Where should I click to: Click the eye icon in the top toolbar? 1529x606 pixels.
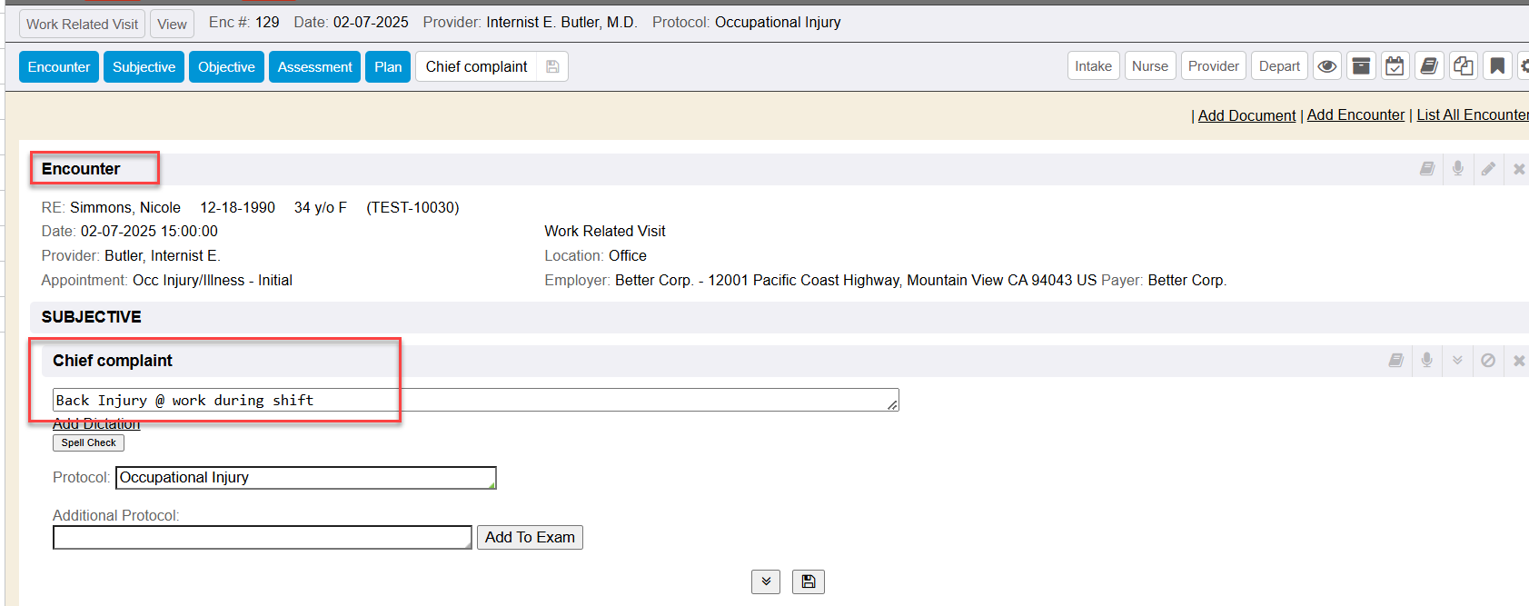tap(1327, 66)
